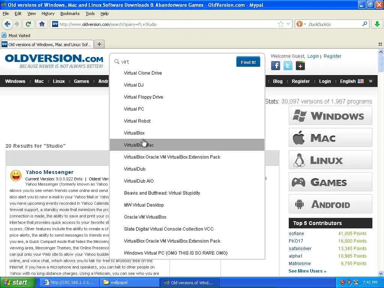Click the Most Visited bookmark folder
The height and width of the screenshot is (288, 384).
point(16,36)
